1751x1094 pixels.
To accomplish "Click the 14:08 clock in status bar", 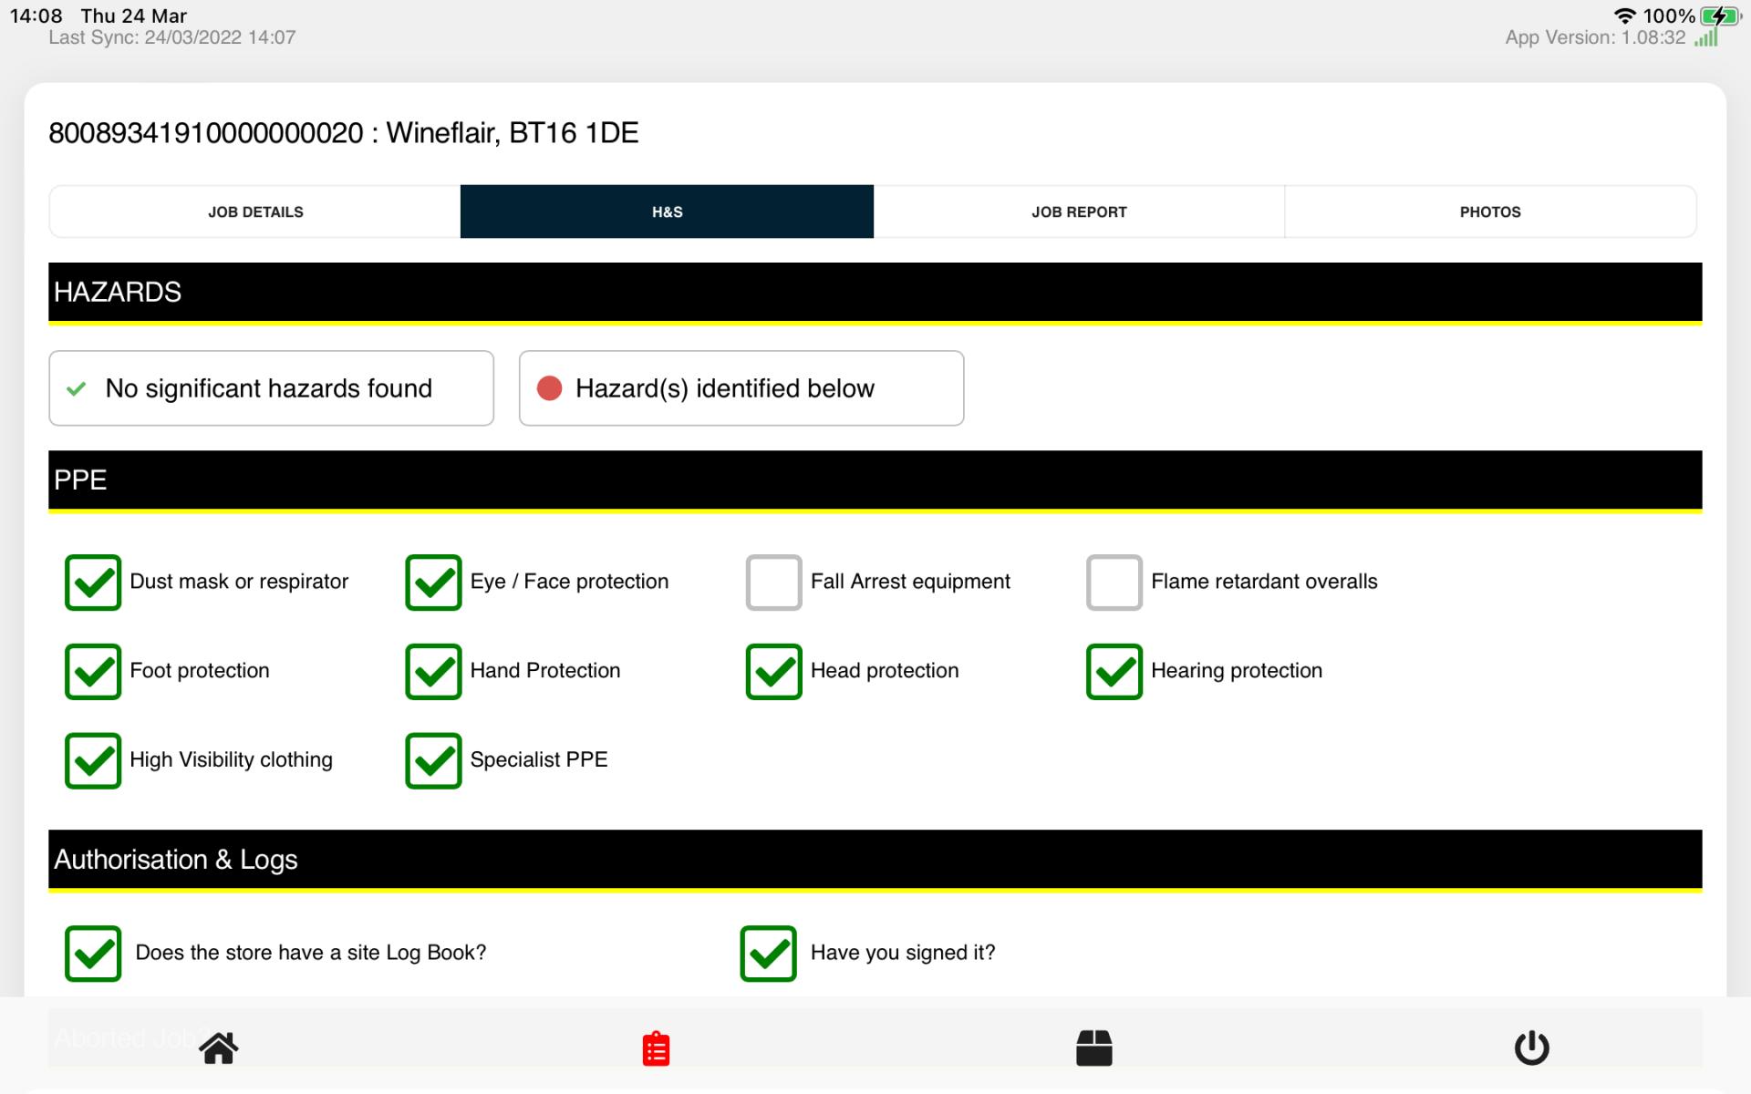I will pyautogui.click(x=36, y=15).
